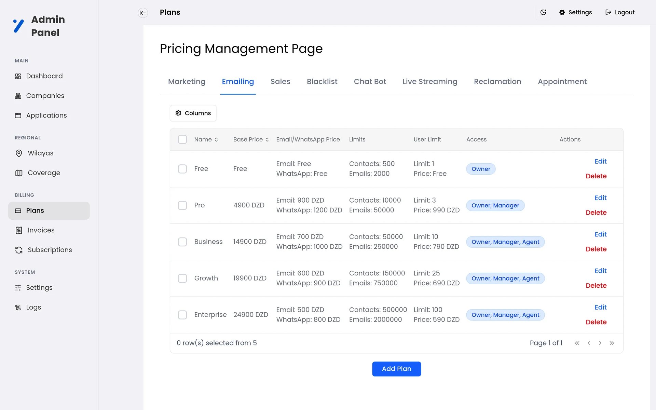Image resolution: width=656 pixels, height=410 pixels.
Task: Click the gear icon on the Columns button
Action: pyautogui.click(x=178, y=113)
